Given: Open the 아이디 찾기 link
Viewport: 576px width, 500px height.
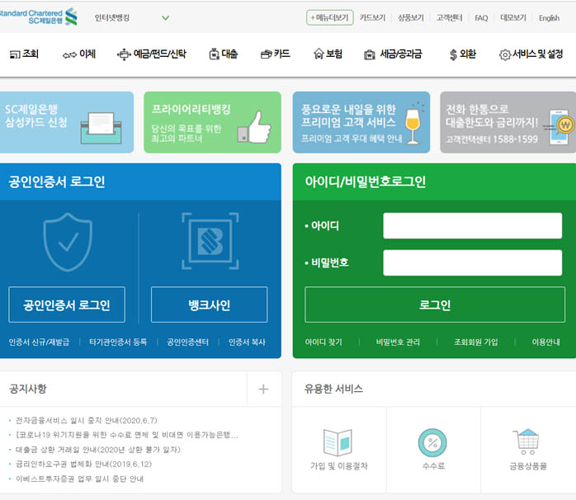Looking at the screenshot, I should pos(323,342).
